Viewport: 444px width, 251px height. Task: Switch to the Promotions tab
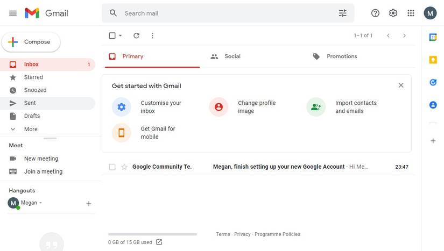coord(342,56)
